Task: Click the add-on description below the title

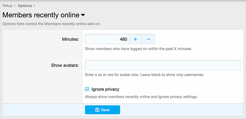Action: tap(51, 24)
